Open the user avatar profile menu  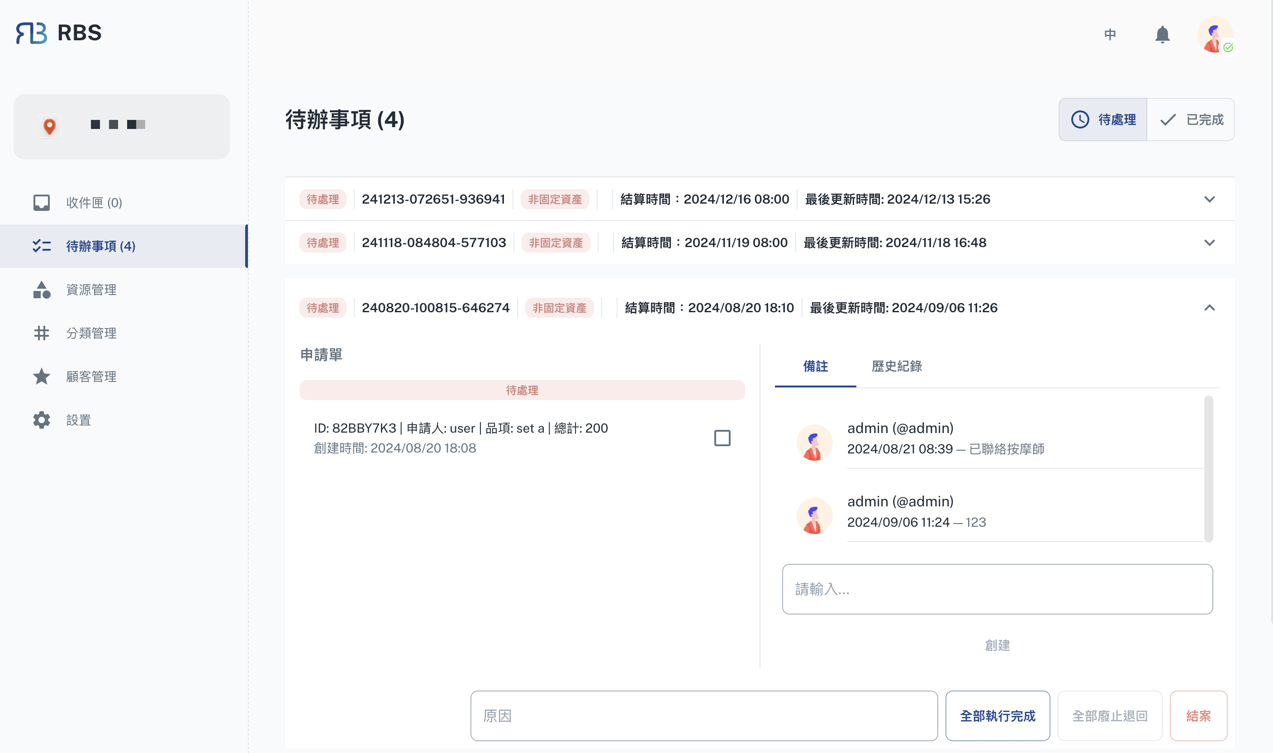tap(1215, 34)
